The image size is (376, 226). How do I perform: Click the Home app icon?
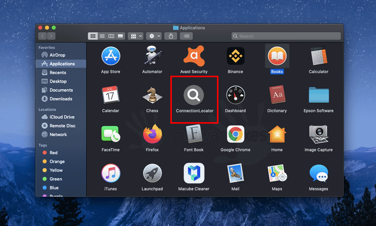click(277, 134)
